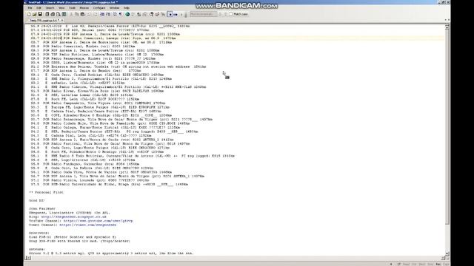474x266 pixels.
Task: Click the Paste clipboard icon
Action: coord(82,14)
